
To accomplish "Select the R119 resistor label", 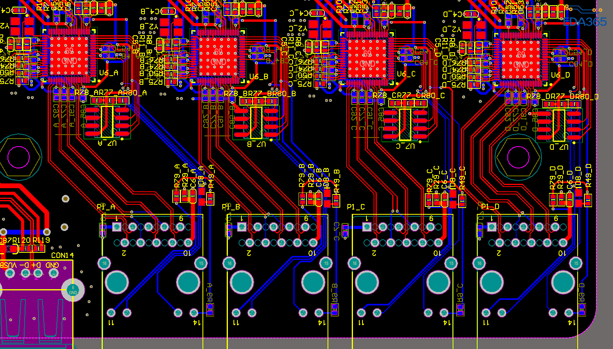I will pyautogui.click(x=41, y=240).
